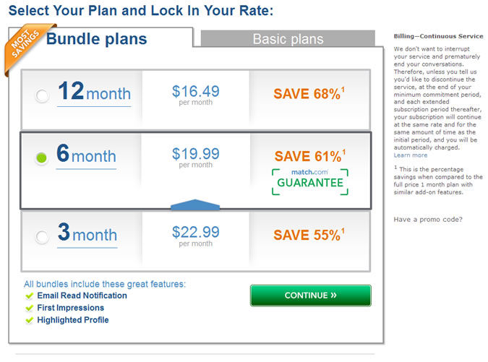This screenshot has width=488, height=362.
Task: Switch to the Basic plans tab
Action: 288,39
